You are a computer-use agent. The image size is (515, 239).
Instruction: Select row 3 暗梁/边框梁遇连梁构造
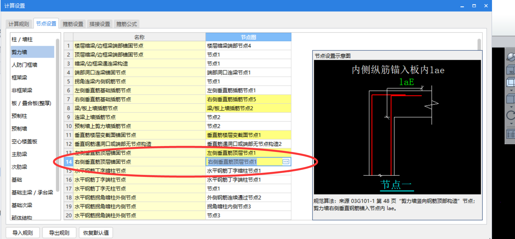pos(139,64)
